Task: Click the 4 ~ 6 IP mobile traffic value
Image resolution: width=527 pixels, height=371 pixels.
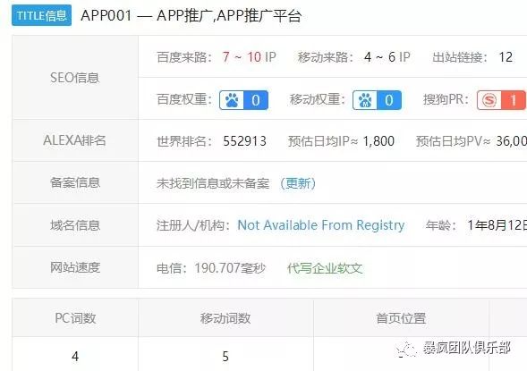Action: [x=387, y=57]
